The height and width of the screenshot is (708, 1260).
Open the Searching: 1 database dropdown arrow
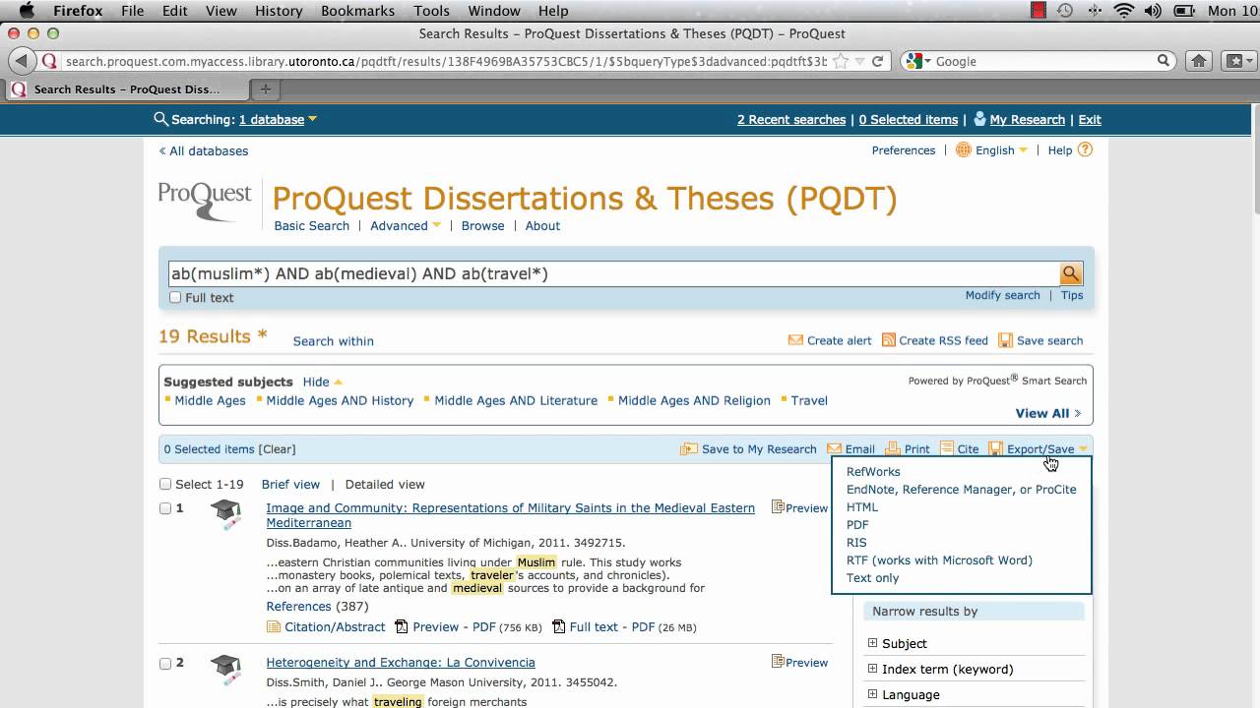click(313, 120)
